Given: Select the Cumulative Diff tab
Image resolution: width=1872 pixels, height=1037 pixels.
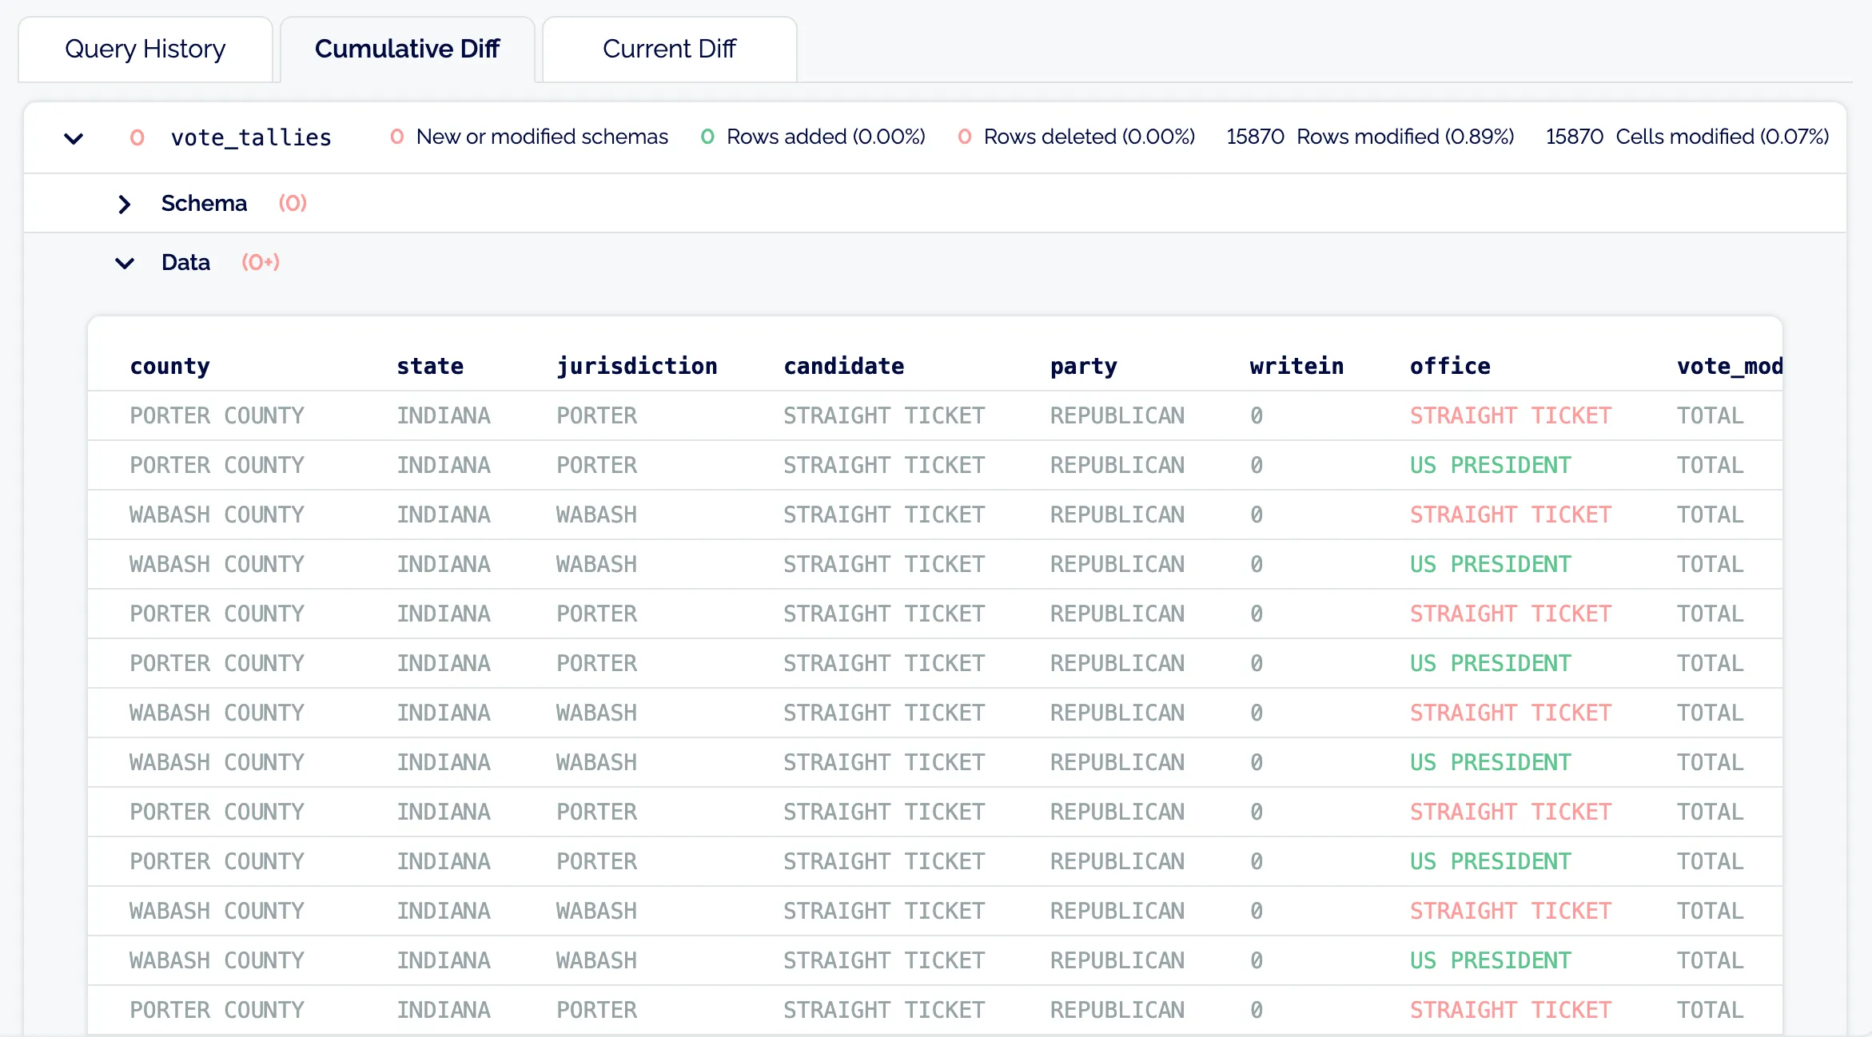Looking at the screenshot, I should click(x=408, y=49).
